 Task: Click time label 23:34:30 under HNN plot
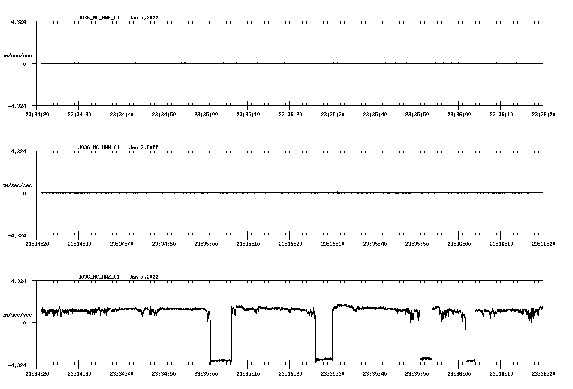coord(79,244)
